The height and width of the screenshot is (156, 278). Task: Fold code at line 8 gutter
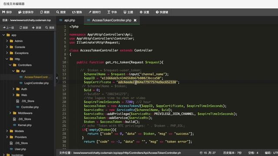coord(68,55)
